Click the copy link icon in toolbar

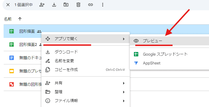(x=91, y=5)
